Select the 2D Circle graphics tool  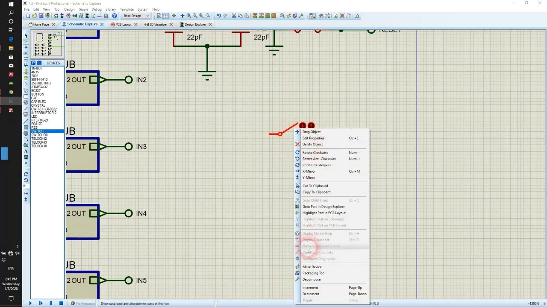point(26,134)
